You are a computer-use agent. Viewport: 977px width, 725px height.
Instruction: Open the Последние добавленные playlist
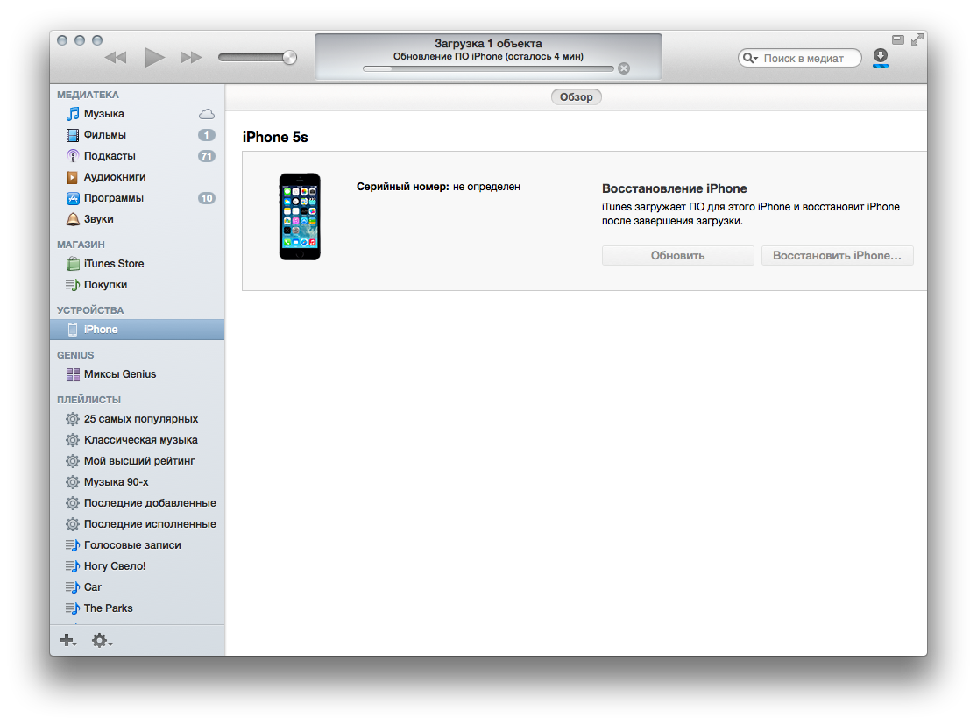(137, 503)
